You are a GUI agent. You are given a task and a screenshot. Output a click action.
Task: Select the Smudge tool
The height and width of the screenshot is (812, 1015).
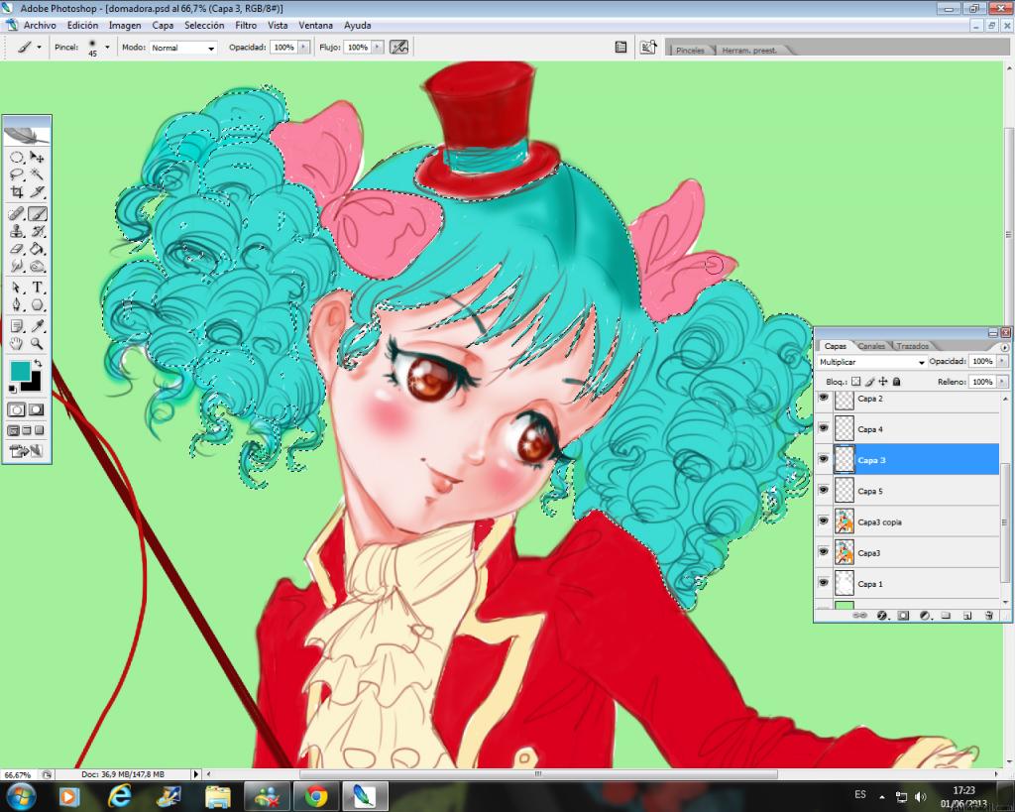tap(17, 266)
